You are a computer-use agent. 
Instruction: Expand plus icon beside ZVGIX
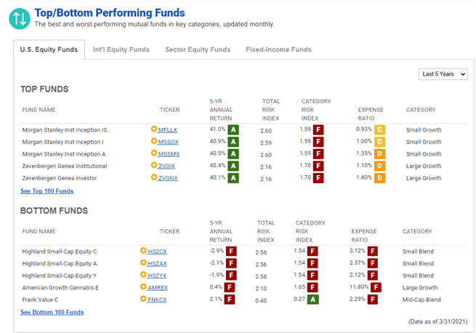pos(154,165)
